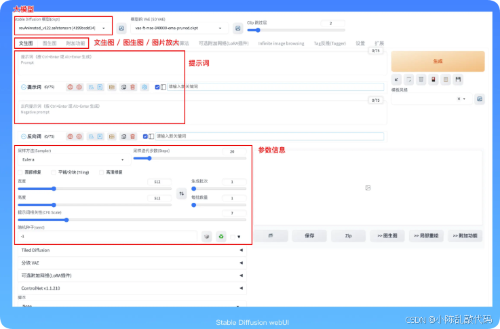Refresh the SD VAE model list
This screenshot has height=329, width=500.
pyautogui.click(x=238, y=28)
